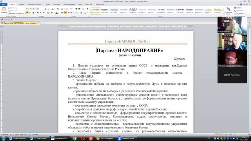This screenshot has width=251, height=141.
Task: Toggle Center alignment
Action: 65,13
